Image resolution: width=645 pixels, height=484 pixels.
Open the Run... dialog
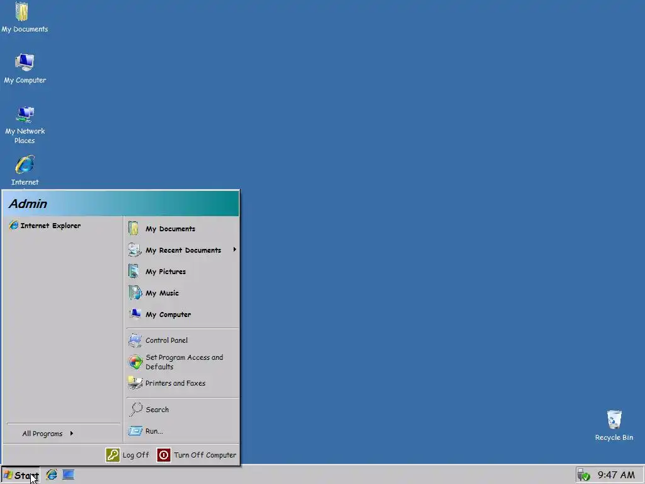point(182,431)
